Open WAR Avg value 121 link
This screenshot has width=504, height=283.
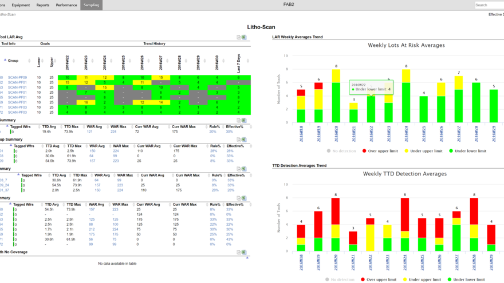pyautogui.click(x=90, y=131)
